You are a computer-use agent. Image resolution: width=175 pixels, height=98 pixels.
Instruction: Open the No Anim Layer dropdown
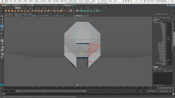pos(152,91)
